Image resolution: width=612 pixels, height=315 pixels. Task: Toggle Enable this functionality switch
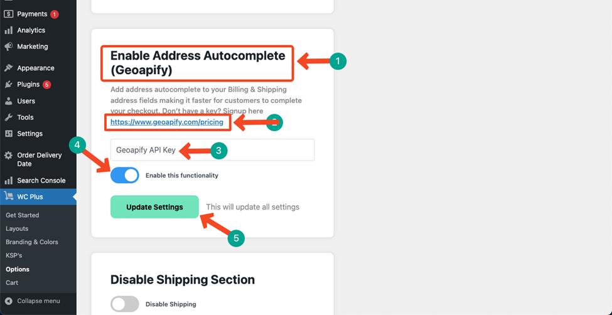(x=125, y=175)
